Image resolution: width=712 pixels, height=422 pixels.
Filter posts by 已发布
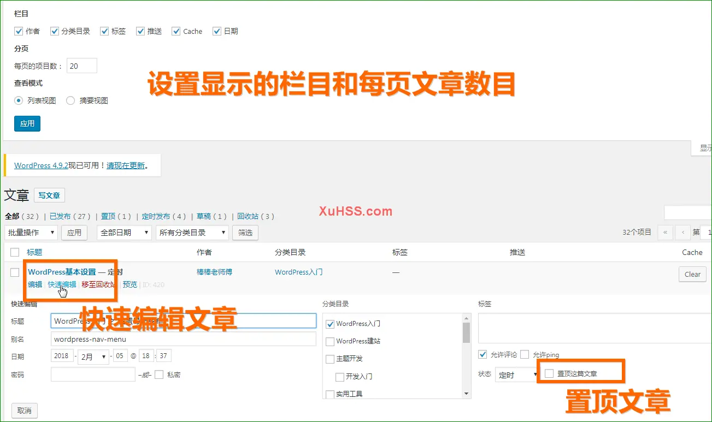(60, 216)
